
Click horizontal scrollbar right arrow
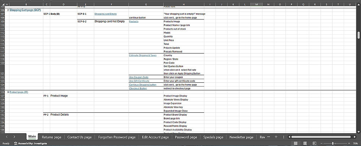click(x=355, y=137)
